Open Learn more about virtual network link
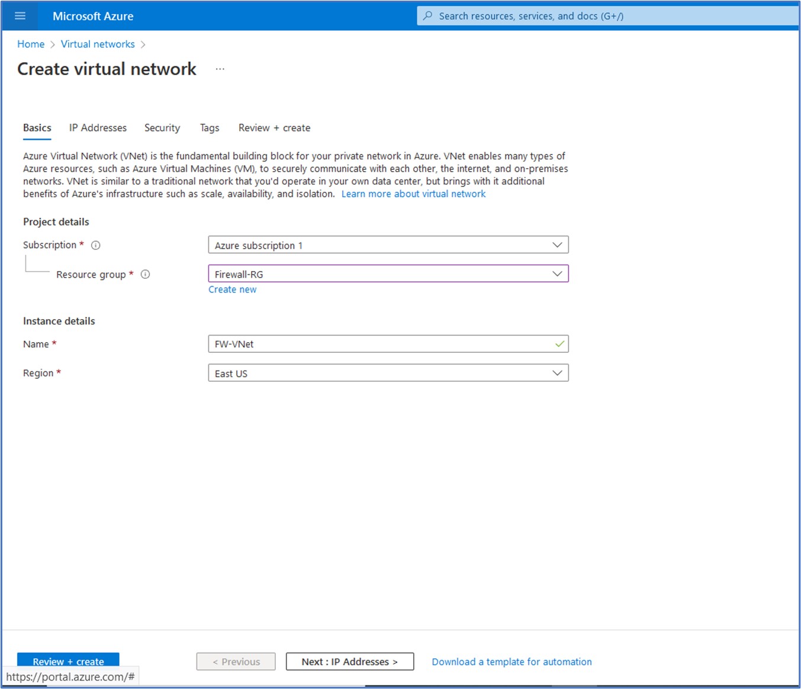The width and height of the screenshot is (801, 689). (413, 194)
